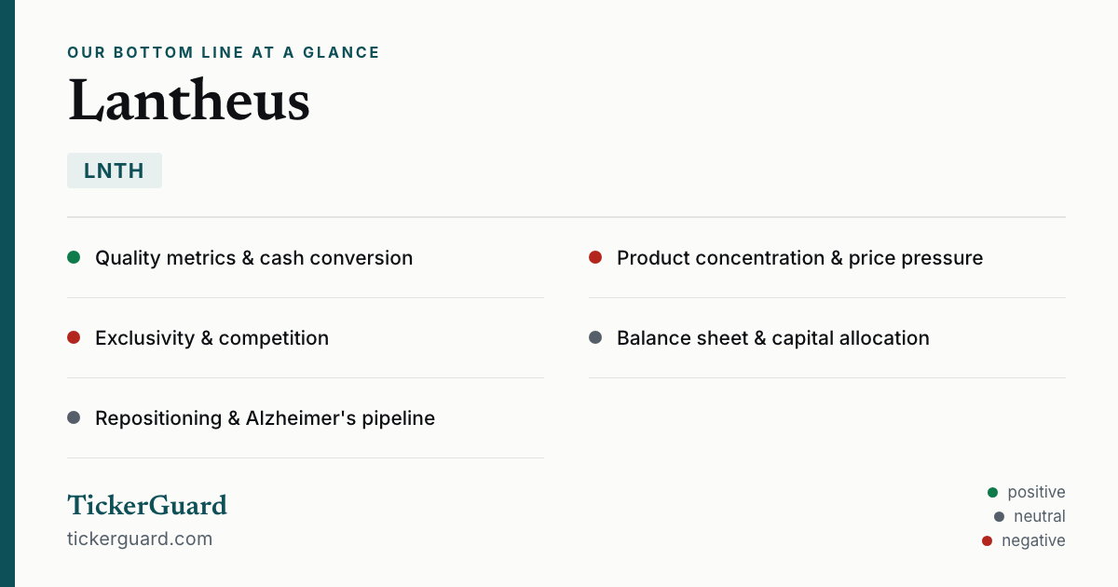Select Balance sheet & capital allocation item

tap(827, 338)
